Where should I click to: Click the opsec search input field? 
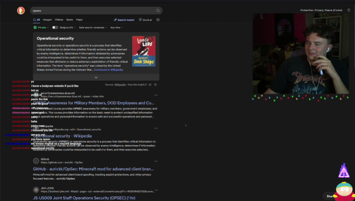click(93, 11)
